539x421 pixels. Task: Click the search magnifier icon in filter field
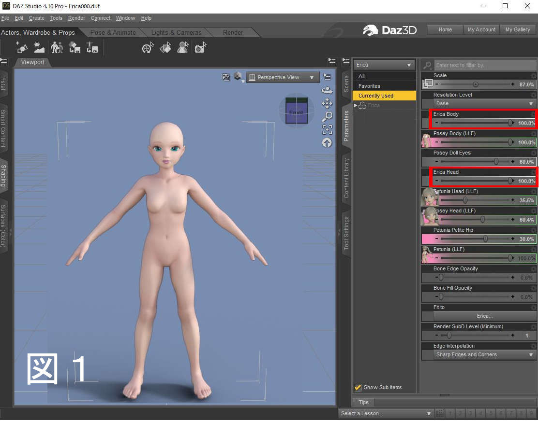[428, 65]
